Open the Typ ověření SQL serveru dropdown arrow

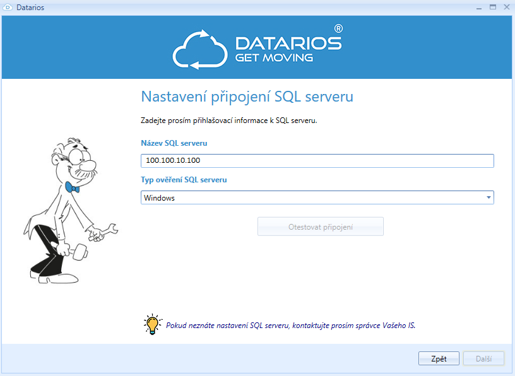[x=488, y=198]
